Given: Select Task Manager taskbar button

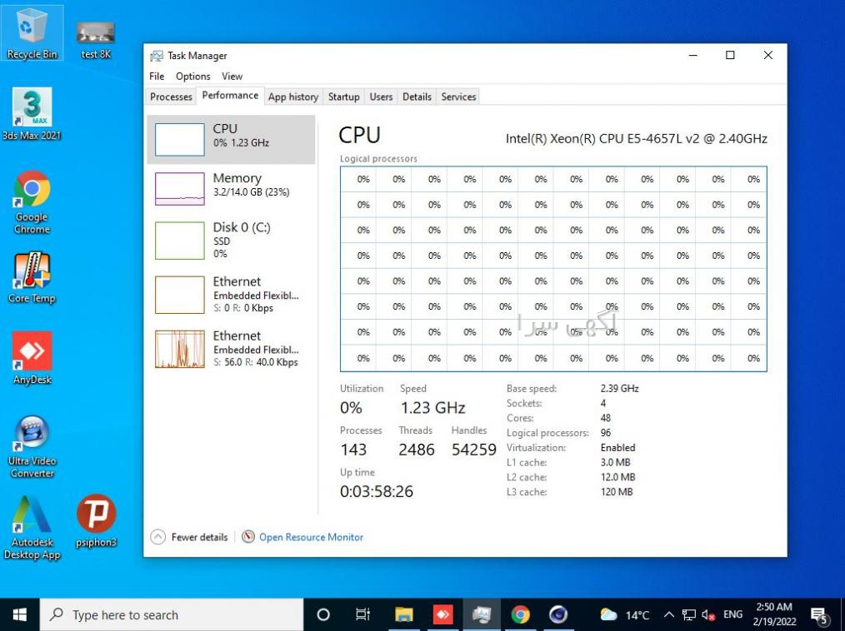Looking at the screenshot, I should 481,614.
